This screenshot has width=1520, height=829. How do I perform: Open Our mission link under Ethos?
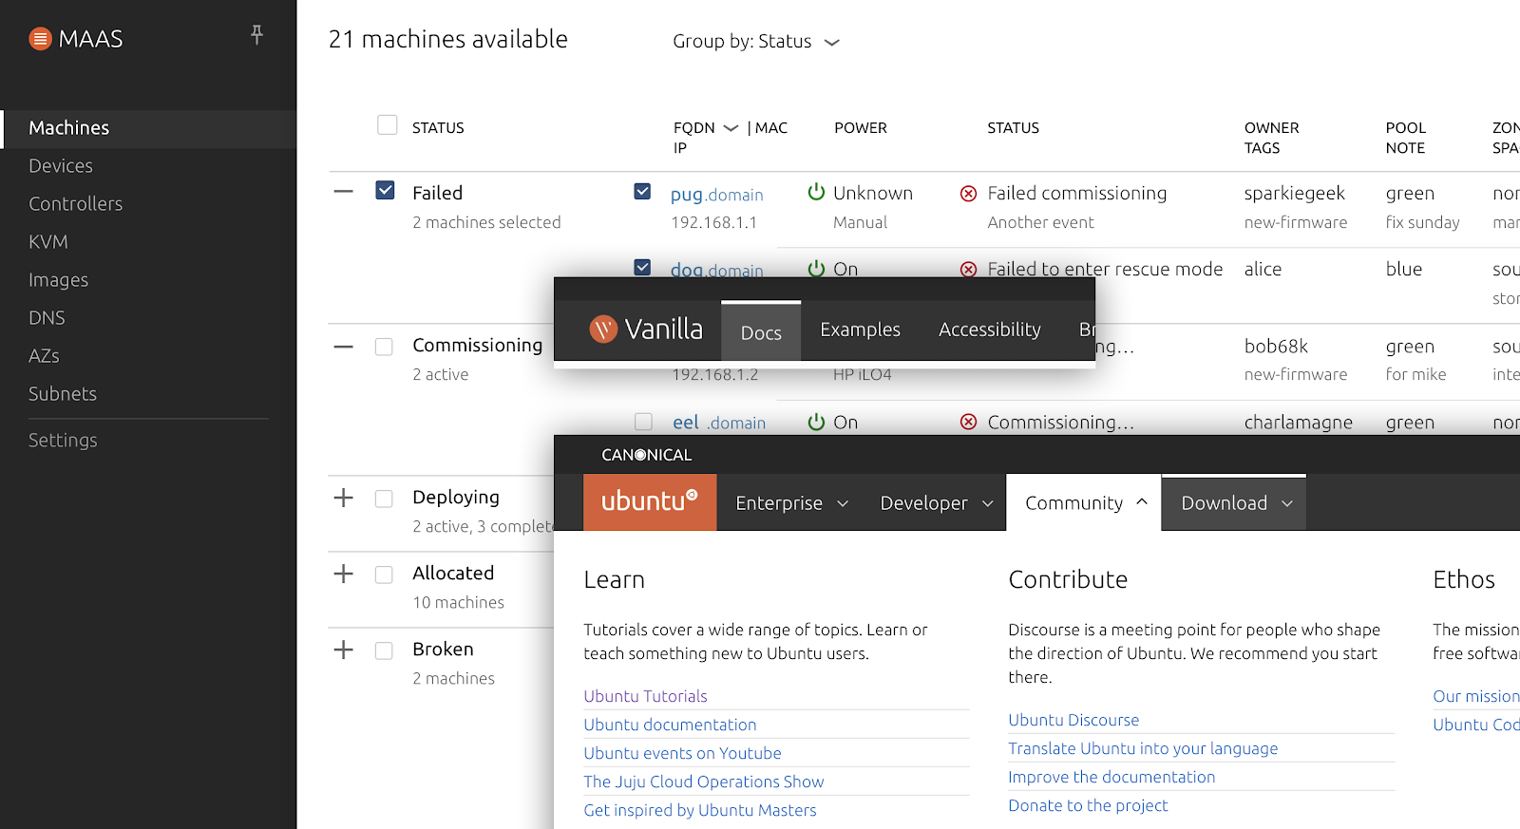(1475, 696)
